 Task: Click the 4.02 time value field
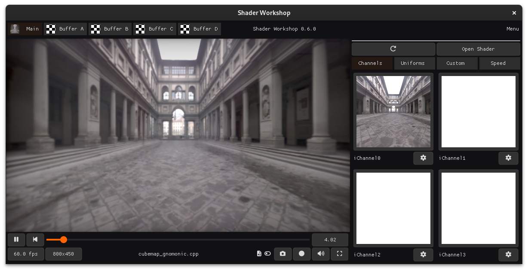click(x=330, y=240)
